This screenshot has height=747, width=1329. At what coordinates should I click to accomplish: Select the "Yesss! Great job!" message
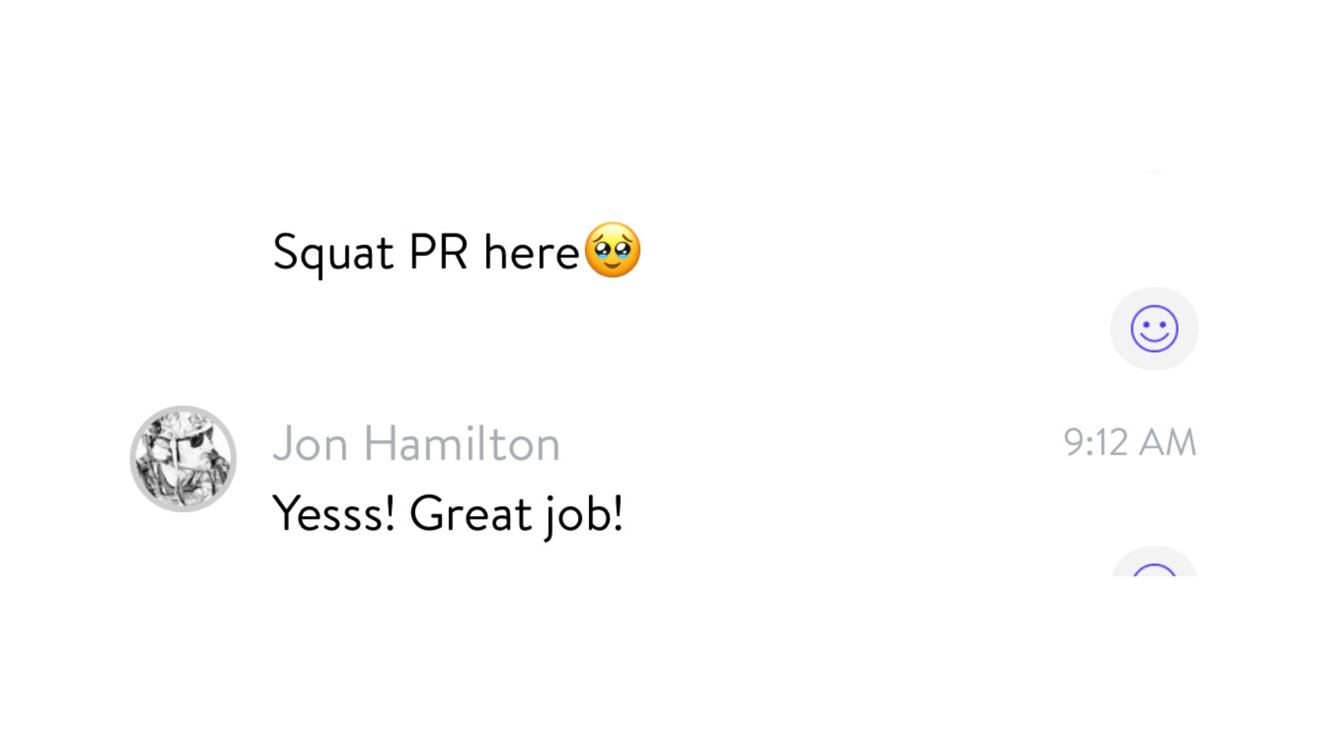tap(447, 514)
